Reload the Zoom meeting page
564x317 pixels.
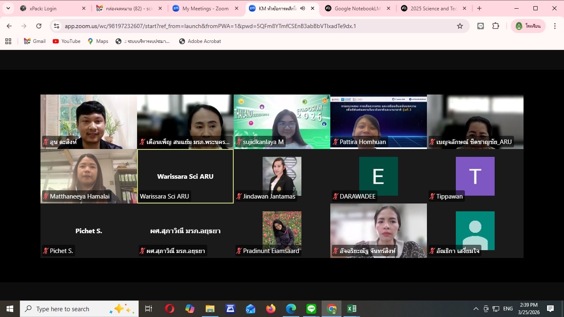tap(39, 26)
